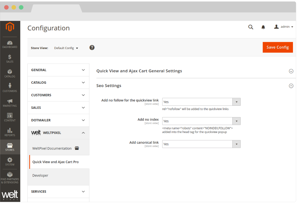The width and height of the screenshot is (307, 203).
Task: Open the notifications bell icon
Action: (263, 27)
